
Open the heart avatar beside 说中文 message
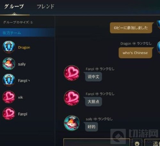pos(72,73)
